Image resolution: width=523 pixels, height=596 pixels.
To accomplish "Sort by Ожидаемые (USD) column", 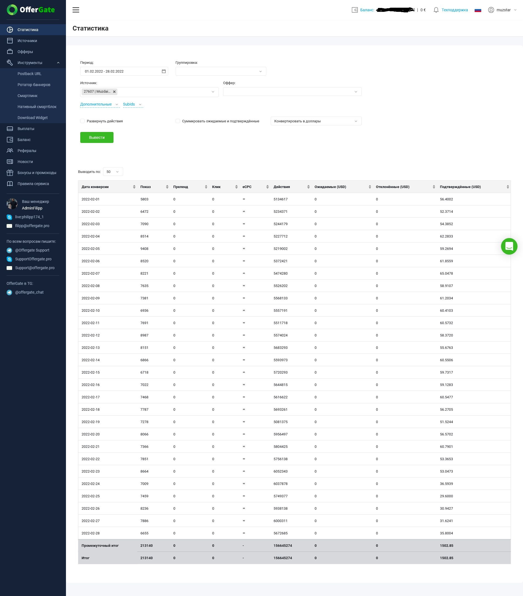I will point(370,187).
